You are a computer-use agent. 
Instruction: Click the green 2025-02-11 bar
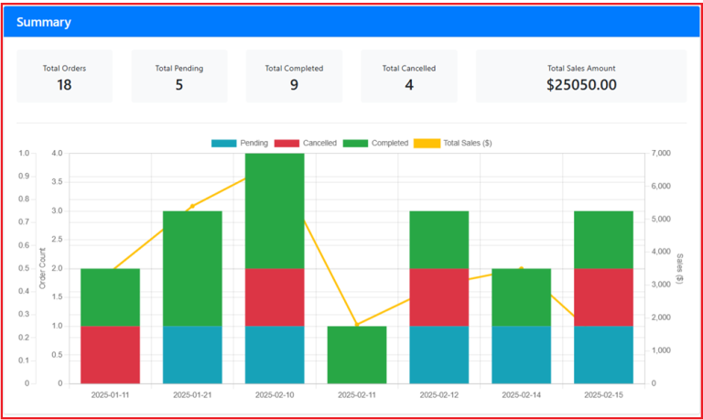pos(357,354)
